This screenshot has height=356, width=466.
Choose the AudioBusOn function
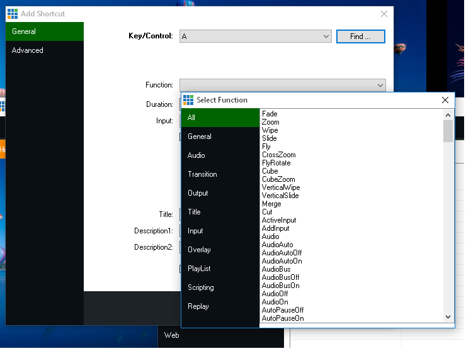pyautogui.click(x=280, y=286)
